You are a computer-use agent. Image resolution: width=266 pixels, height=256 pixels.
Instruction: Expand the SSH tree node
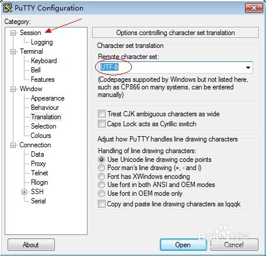coord(24,192)
